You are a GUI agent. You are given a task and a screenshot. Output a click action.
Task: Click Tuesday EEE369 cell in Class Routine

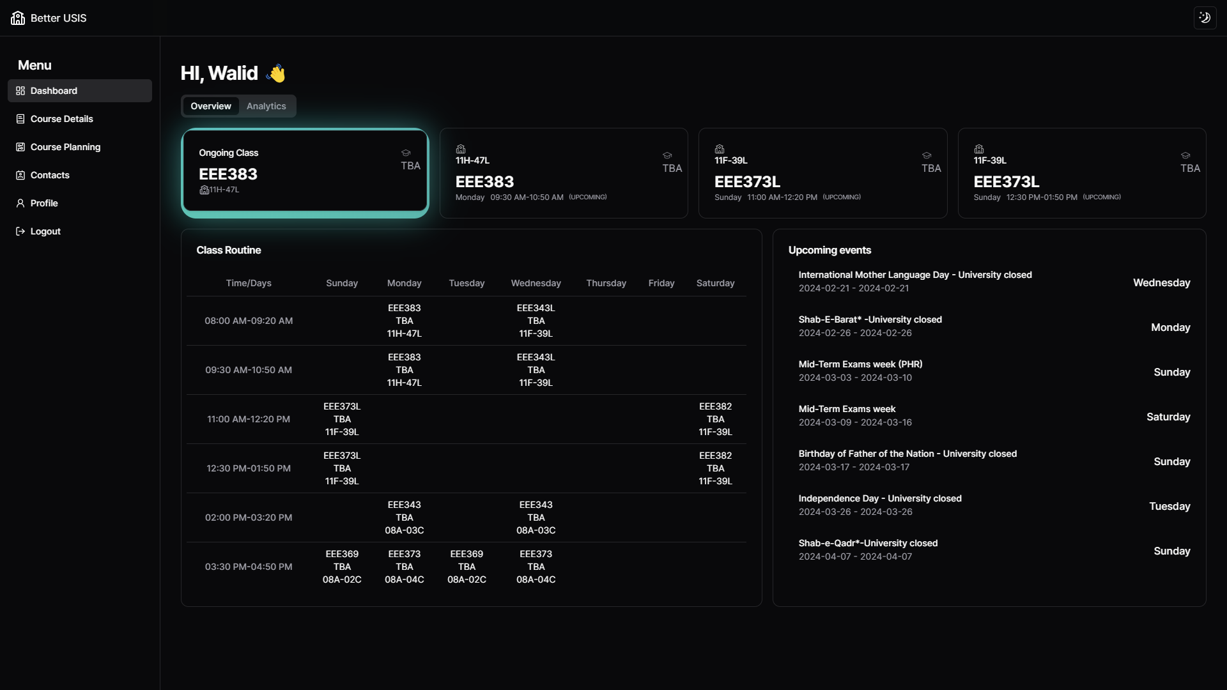pyautogui.click(x=467, y=567)
